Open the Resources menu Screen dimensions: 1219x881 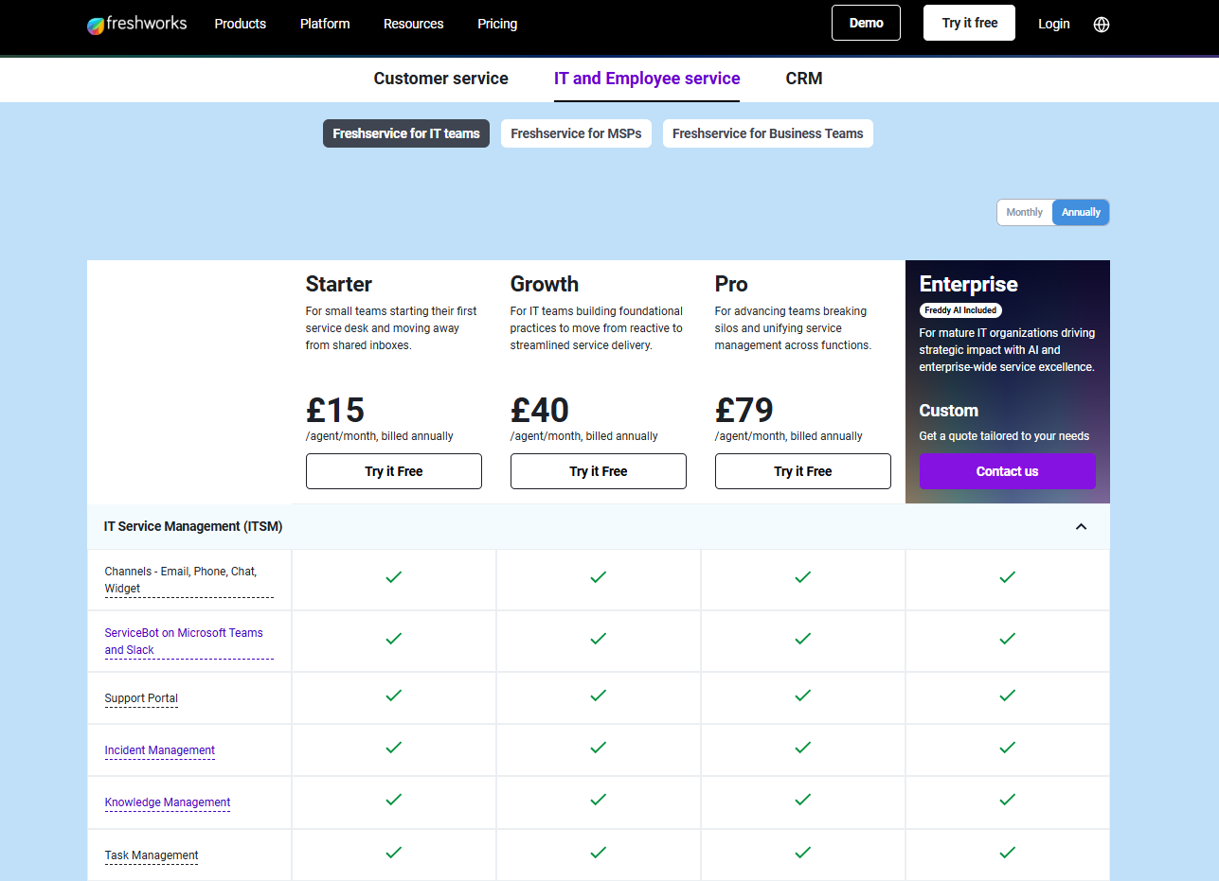[413, 24]
